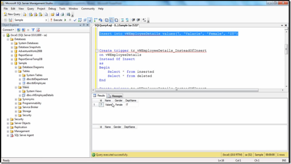Open Object Explorer window position dropdown
291x164 pixels.
click(x=81, y=25)
